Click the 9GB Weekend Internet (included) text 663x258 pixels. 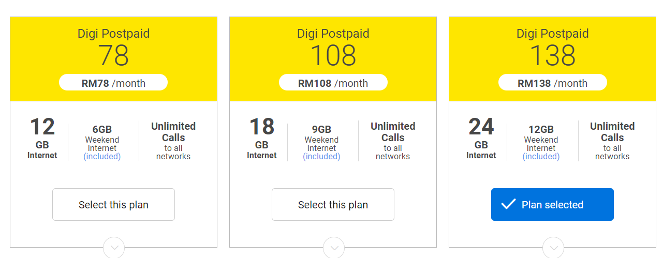[321, 143]
